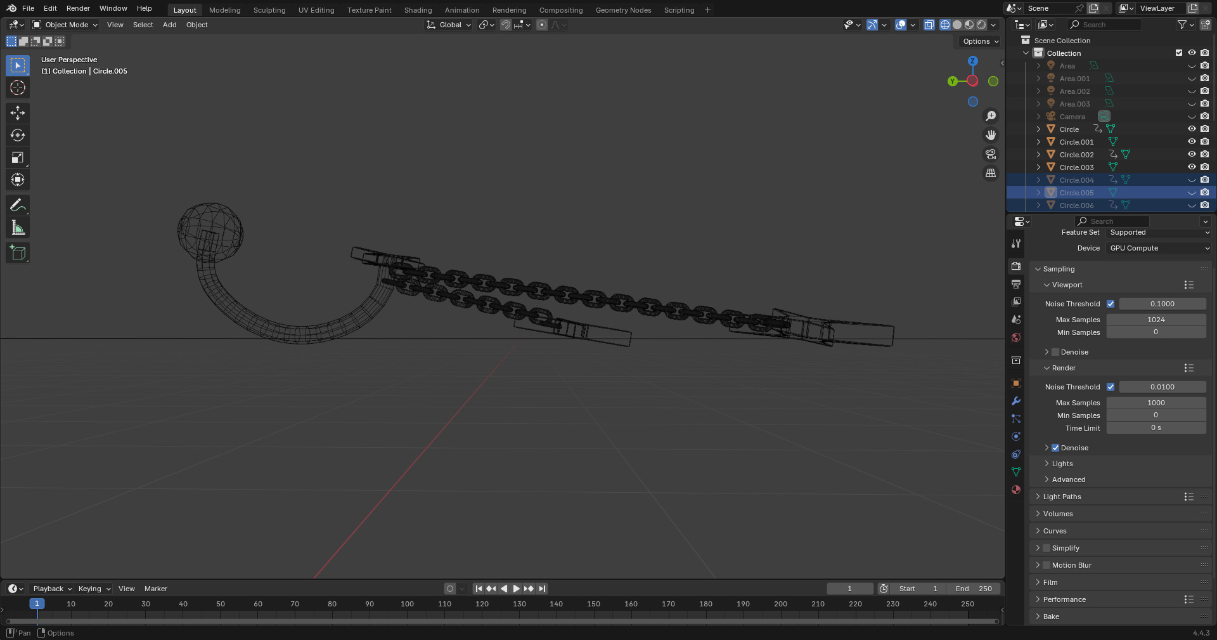Enable the Simplify checkbox
This screenshot has width=1217, height=640.
tap(1046, 548)
